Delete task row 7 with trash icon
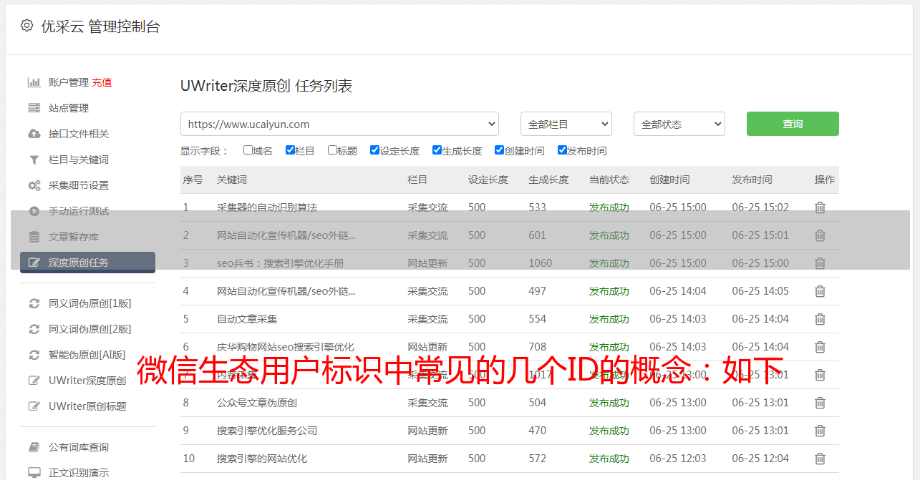This screenshot has width=920, height=480. pyautogui.click(x=820, y=375)
